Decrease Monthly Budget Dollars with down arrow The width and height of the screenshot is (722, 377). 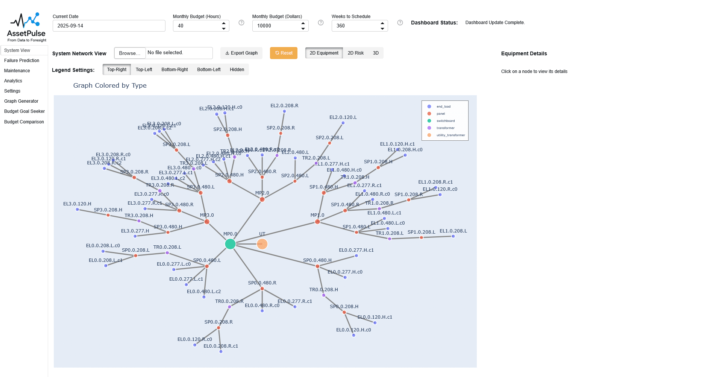coord(303,29)
